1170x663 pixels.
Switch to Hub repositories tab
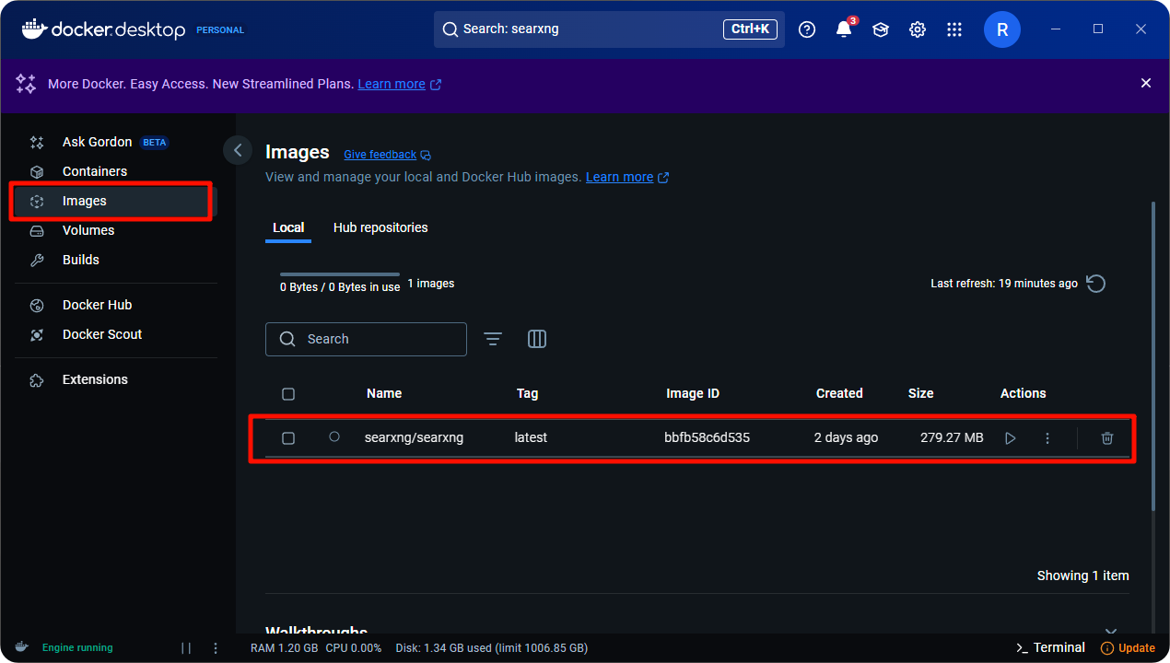[x=380, y=227]
